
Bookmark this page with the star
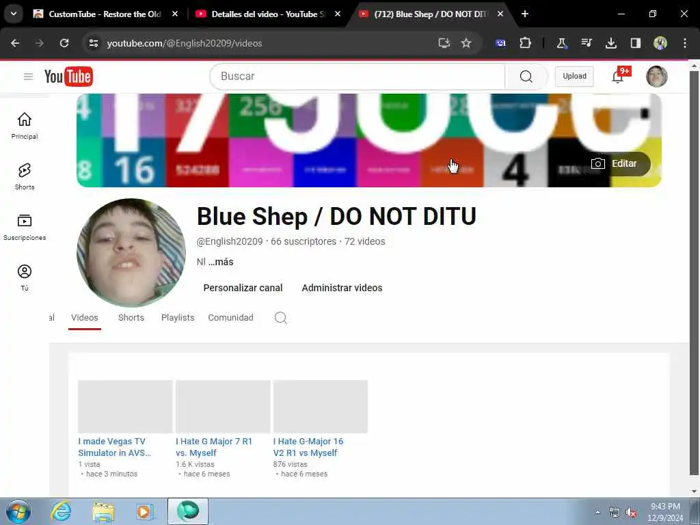(x=466, y=43)
